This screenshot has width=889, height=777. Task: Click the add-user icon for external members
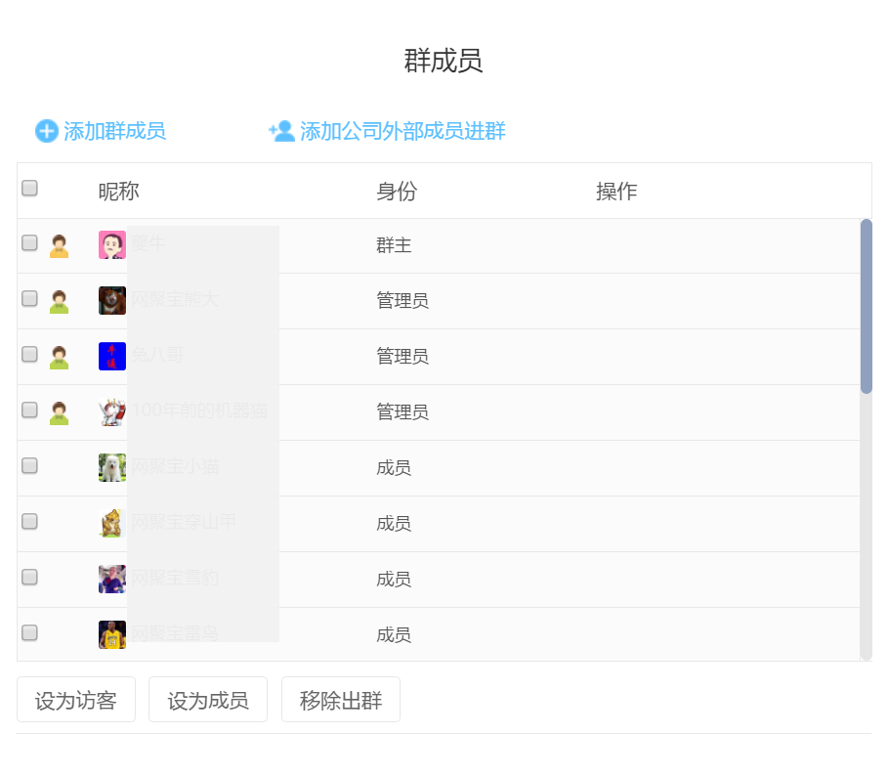click(x=281, y=131)
